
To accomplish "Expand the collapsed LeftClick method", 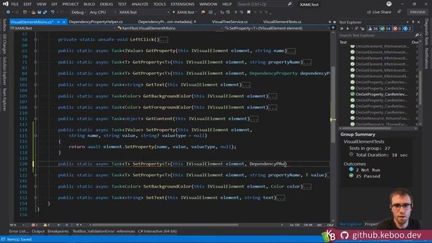I will pos(36,40).
